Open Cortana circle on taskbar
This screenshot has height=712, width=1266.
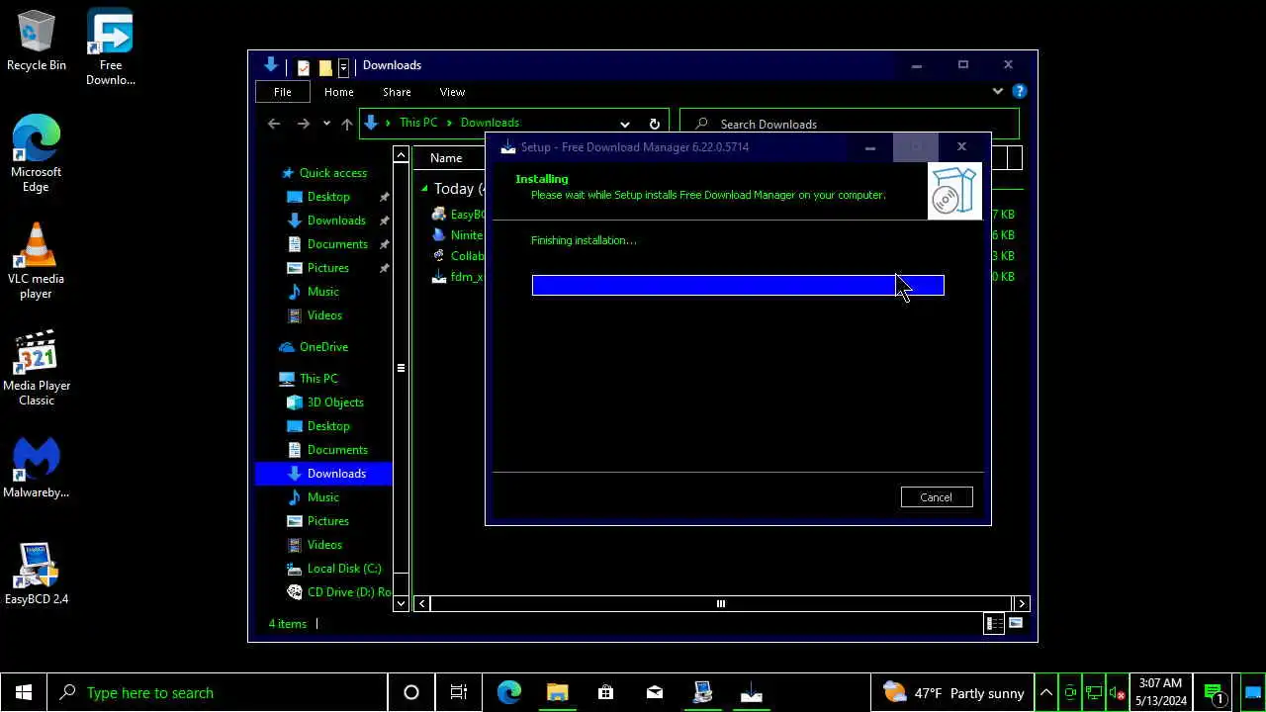point(411,692)
